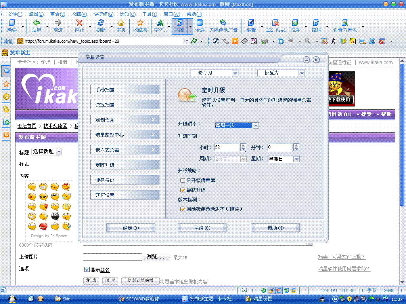Open the 储存为 dropdown

235,73
